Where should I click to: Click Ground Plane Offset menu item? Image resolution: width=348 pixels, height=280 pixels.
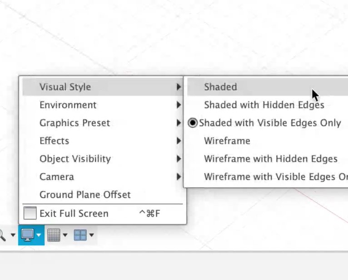(x=103, y=195)
